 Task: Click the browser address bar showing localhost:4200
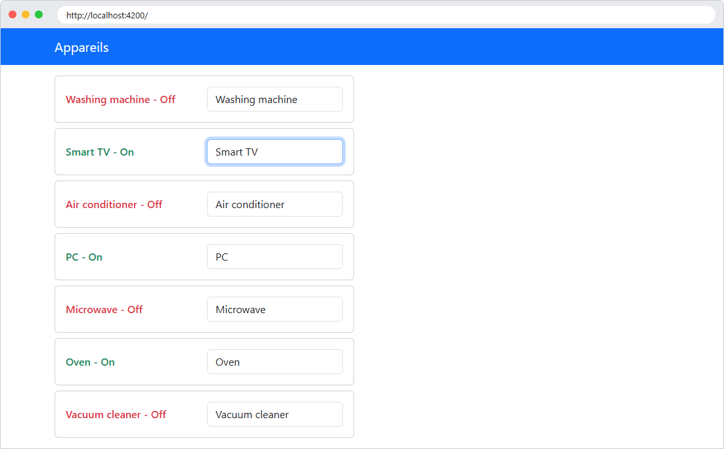(386, 15)
